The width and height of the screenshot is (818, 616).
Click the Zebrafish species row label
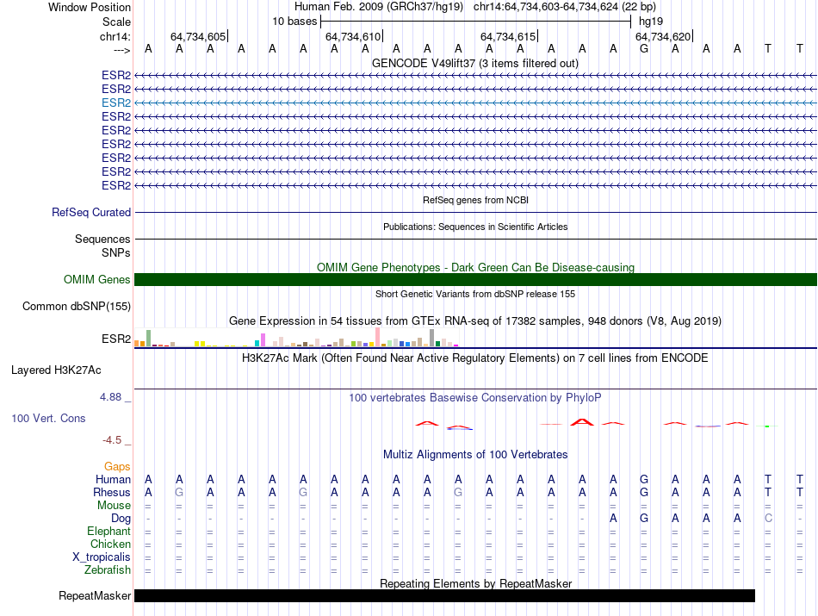tap(108, 569)
